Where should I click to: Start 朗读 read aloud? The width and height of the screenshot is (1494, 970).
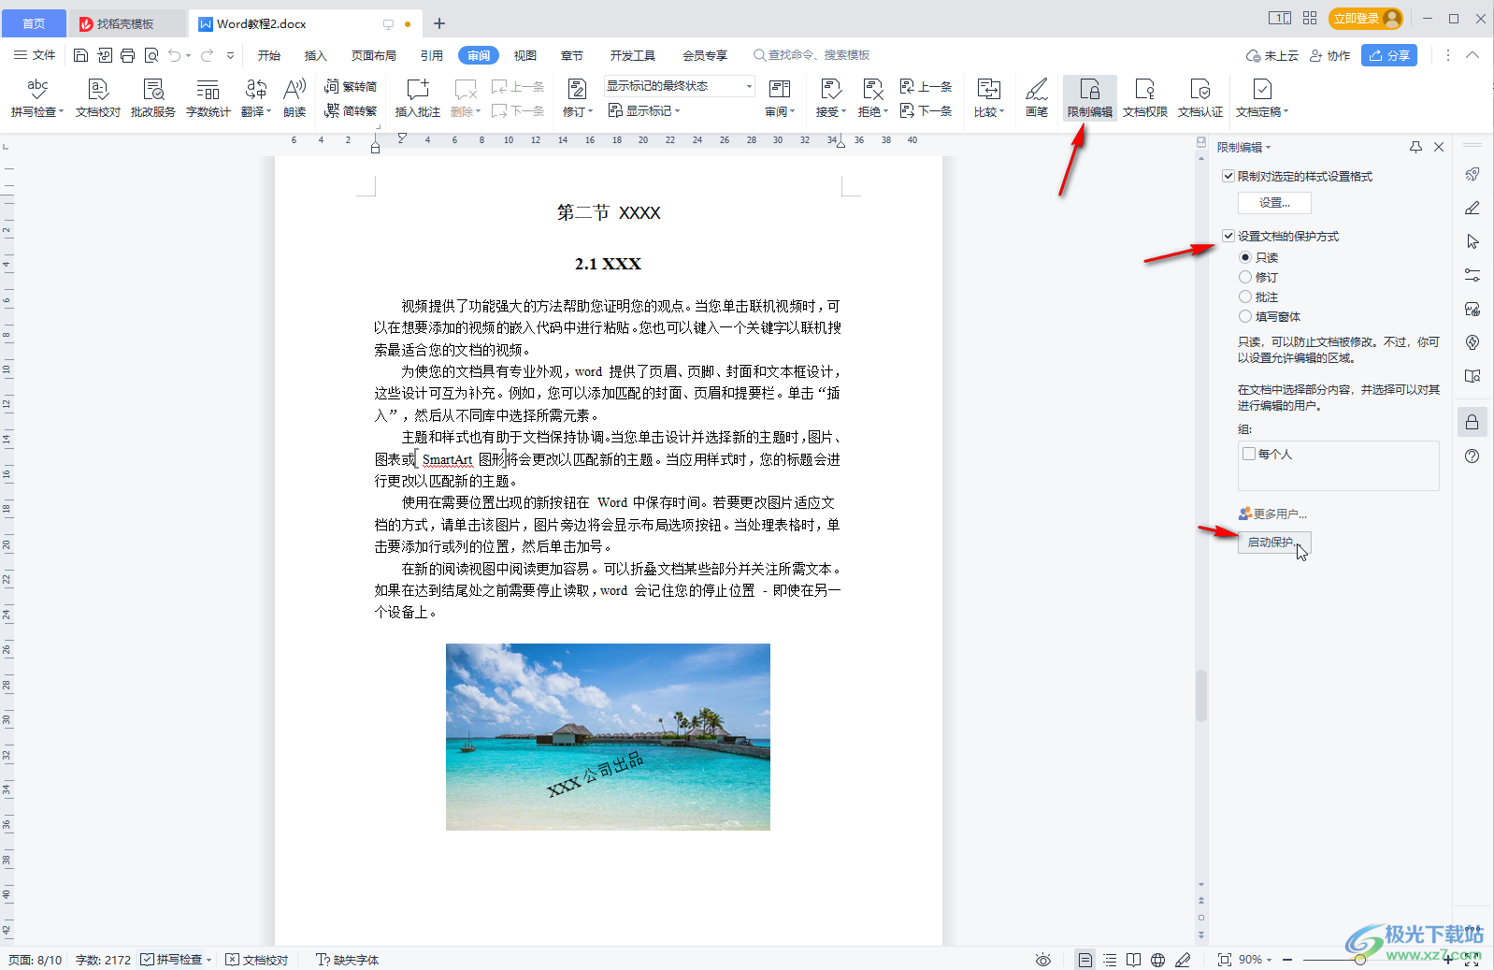tap(294, 97)
